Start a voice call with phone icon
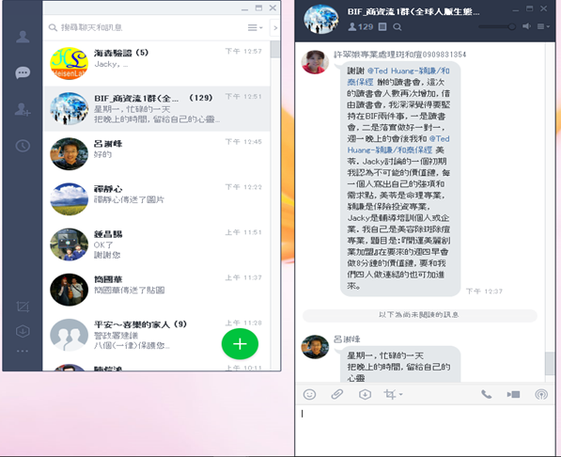This screenshot has width=561, height=457. tap(486, 394)
